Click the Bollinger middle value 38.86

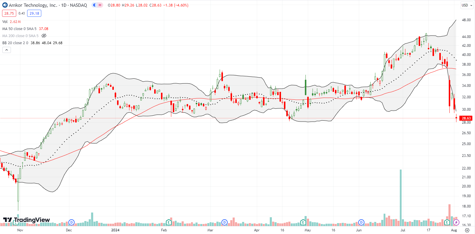(35, 43)
